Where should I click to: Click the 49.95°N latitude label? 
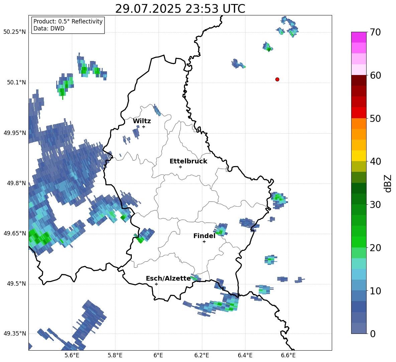click(x=15, y=133)
